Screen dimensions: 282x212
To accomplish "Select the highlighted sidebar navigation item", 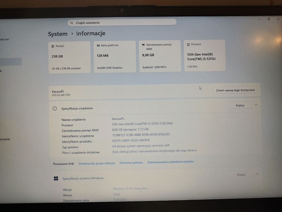I will 11,62.
